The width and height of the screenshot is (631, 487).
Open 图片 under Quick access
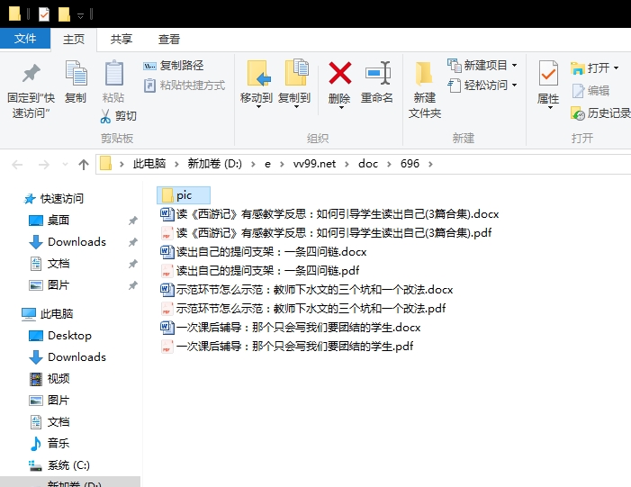click(x=50, y=285)
